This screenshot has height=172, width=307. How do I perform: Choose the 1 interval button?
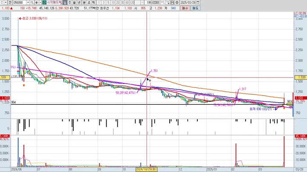pyautogui.click(x=99, y=3)
